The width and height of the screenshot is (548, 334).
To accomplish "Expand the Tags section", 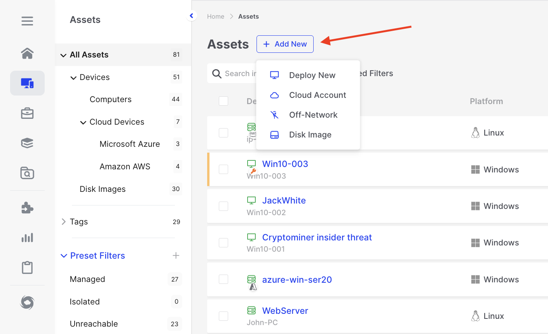I will pyautogui.click(x=64, y=222).
